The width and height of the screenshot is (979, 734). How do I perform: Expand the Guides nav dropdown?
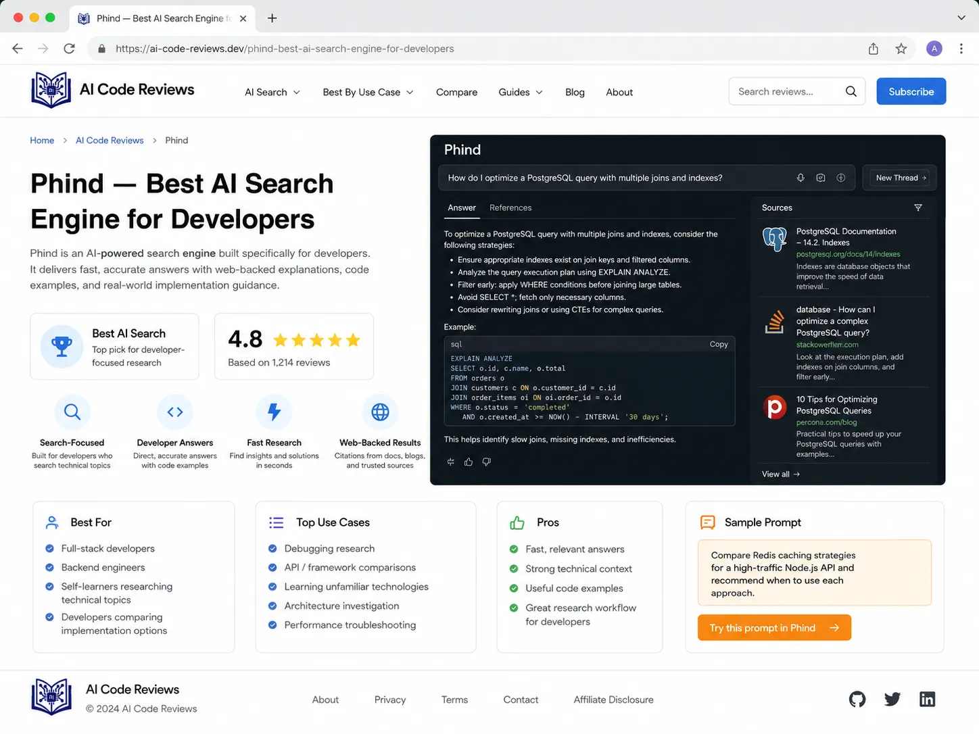tap(521, 92)
